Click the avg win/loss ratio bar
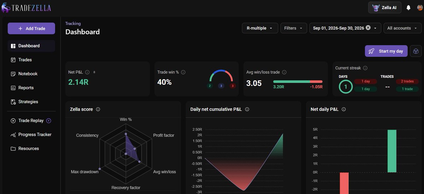Viewport: 424px width, 194px height. pyautogui.click(x=298, y=82)
